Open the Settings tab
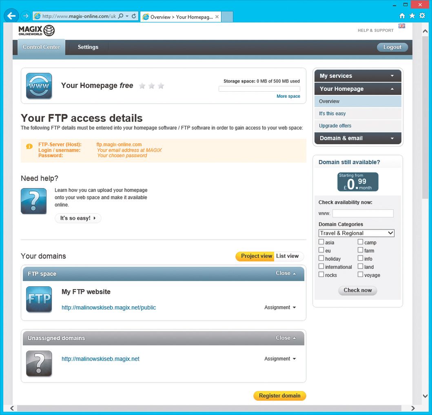The width and height of the screenshot is (432, 415). (88, 47)
